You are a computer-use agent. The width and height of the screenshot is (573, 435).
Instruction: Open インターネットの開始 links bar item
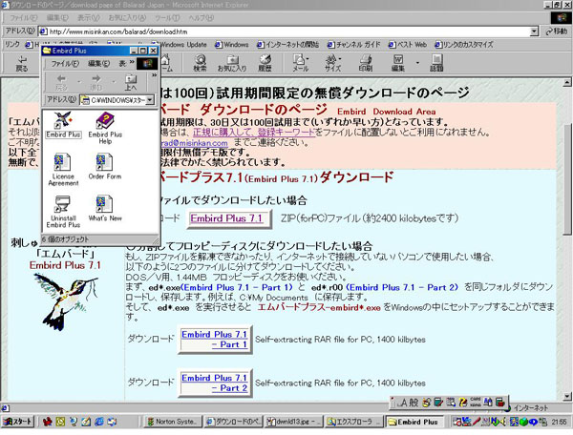[288, 45]
